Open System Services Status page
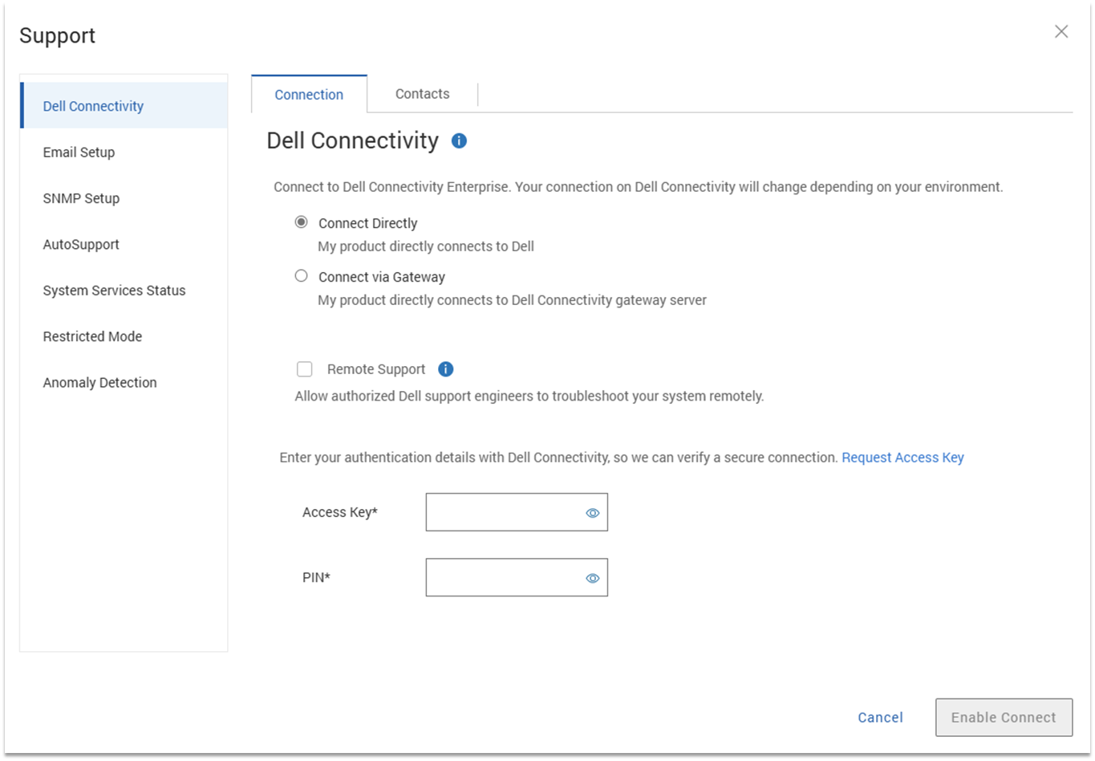1095x761 pixels. (114, 291)
